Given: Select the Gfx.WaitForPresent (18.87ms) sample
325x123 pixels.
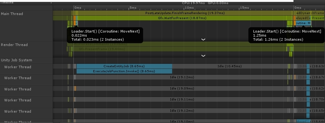Looking at the screenshot, I should (182, 18).
